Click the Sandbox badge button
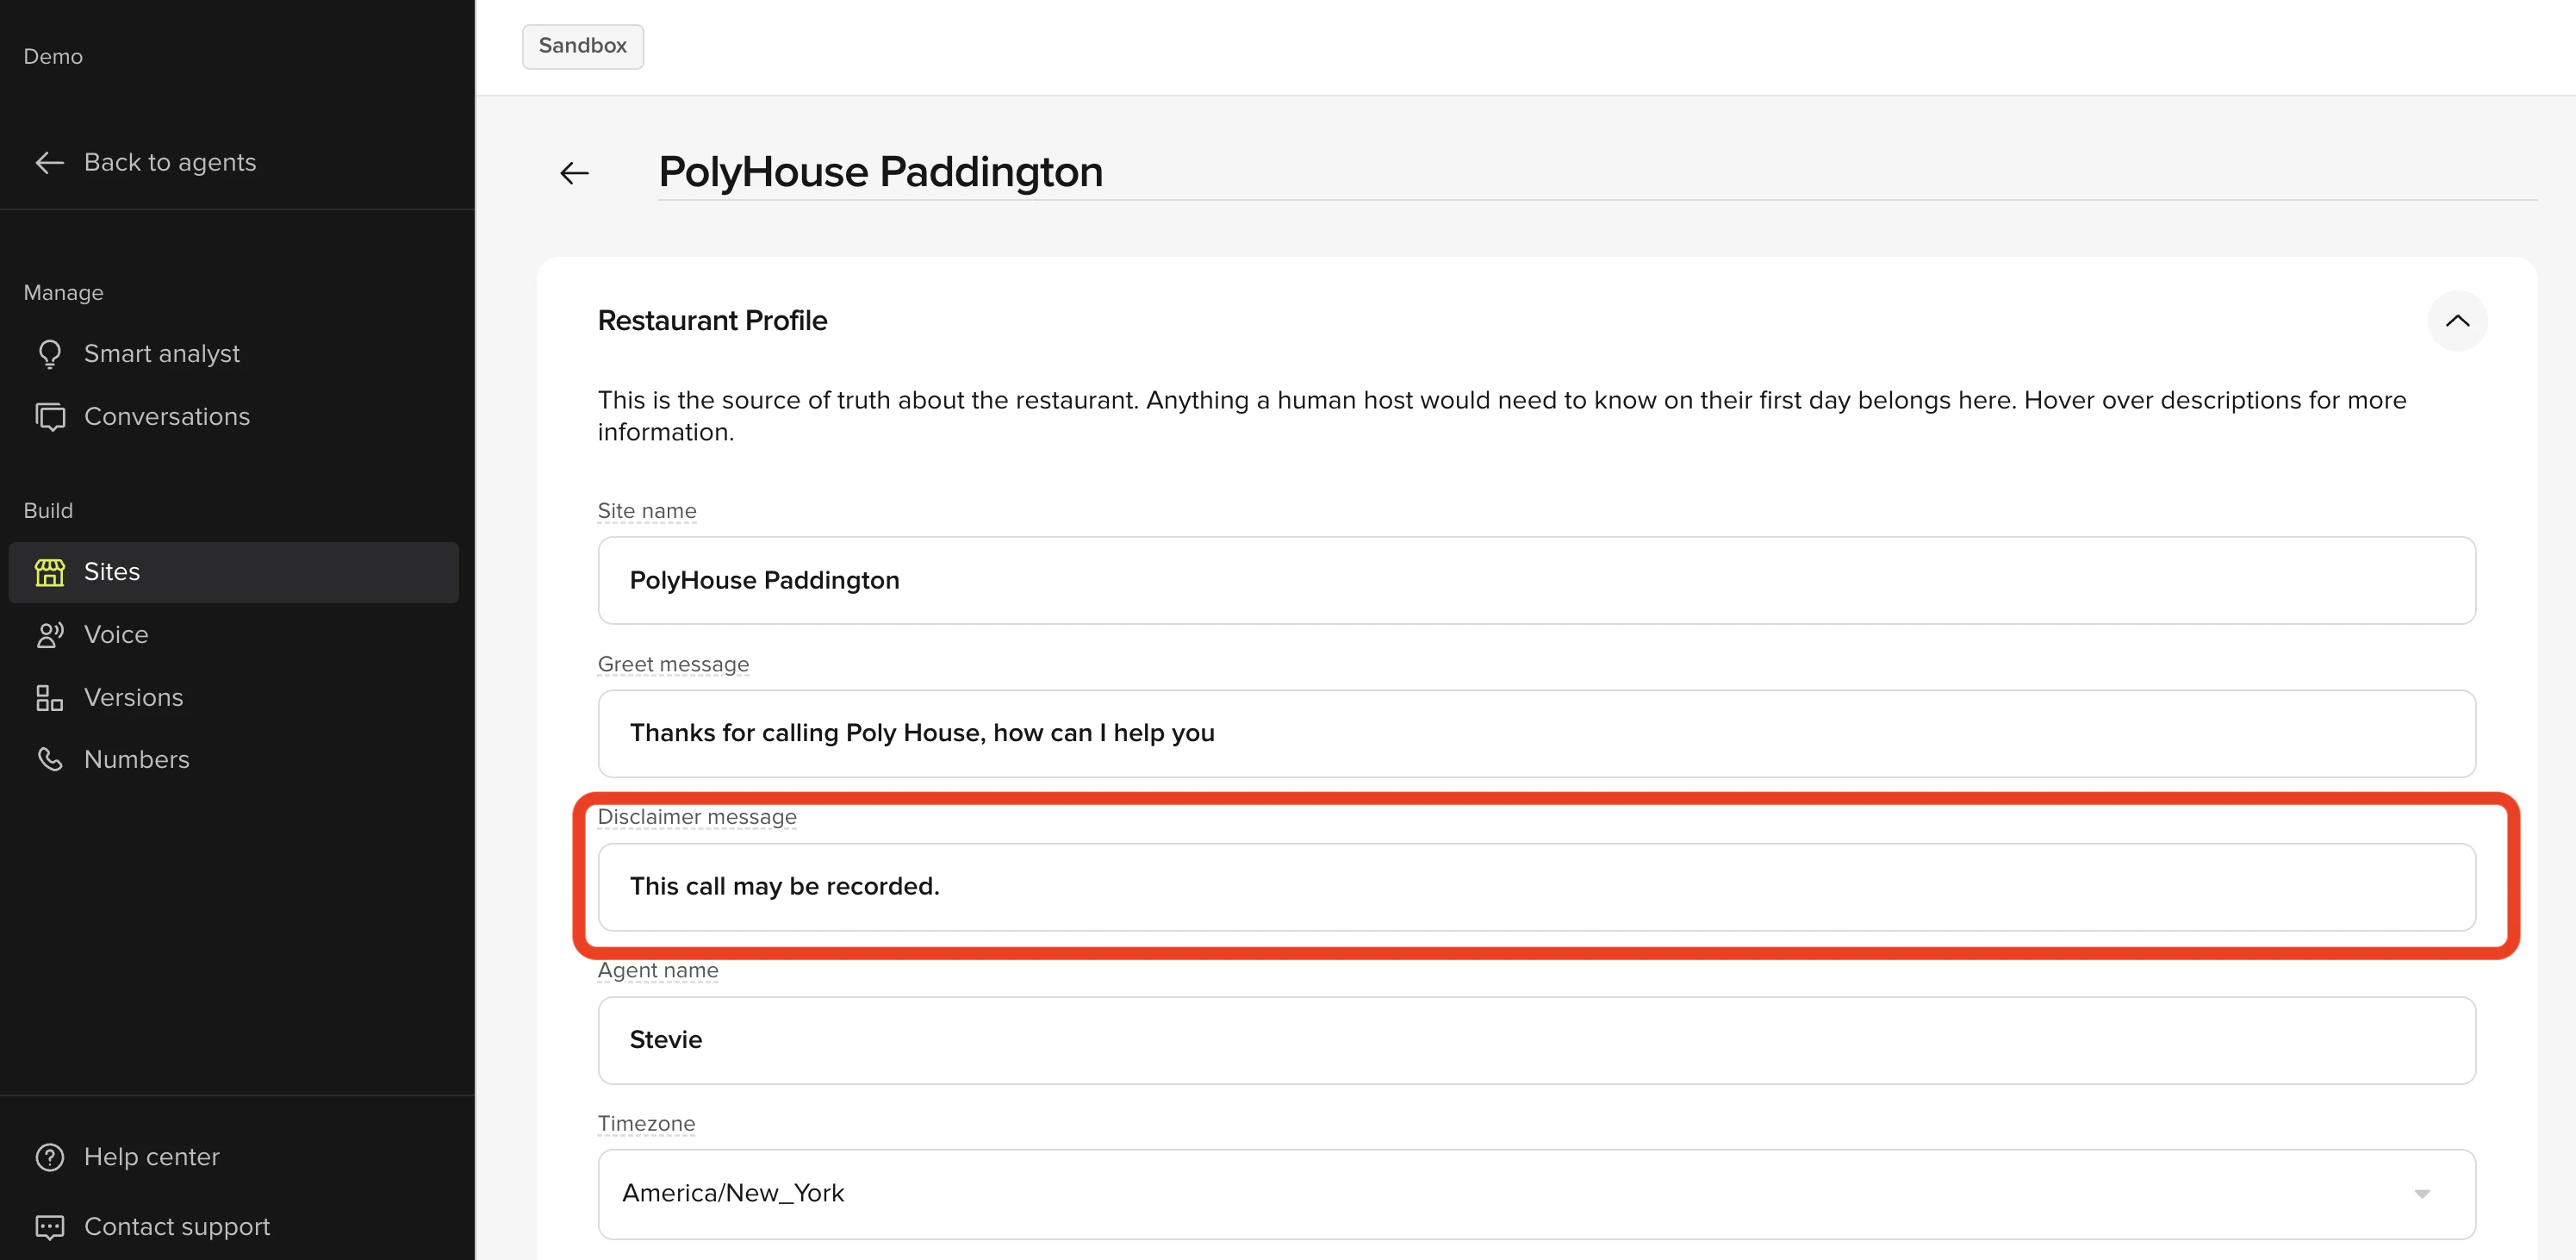Viewport: 2576px width, 1260px height. pyautogui.click(x=582, y=46)
